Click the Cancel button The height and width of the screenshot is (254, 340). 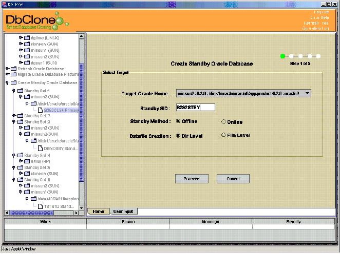point(233,179)
